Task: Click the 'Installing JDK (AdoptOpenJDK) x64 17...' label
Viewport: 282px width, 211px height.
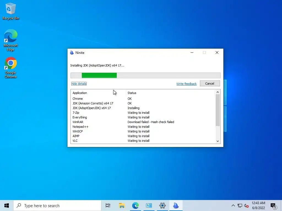Action: tap(97, 65)
